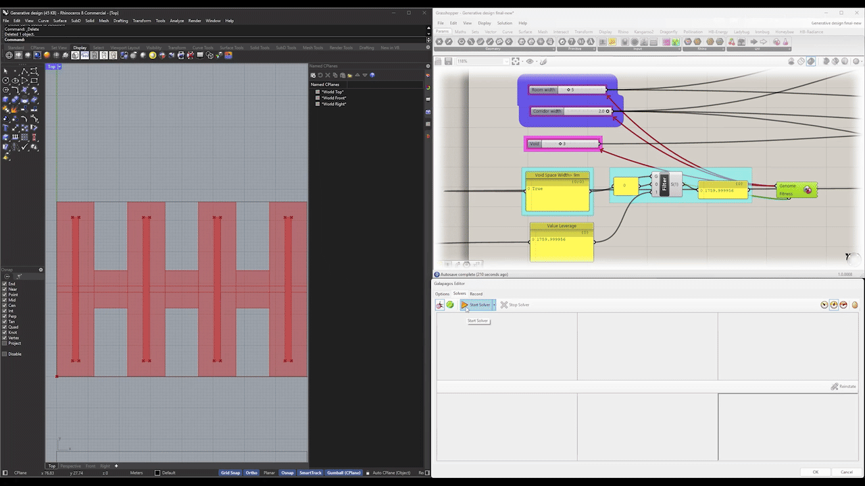Enable the Project osnap checkbox

point(5,344)
